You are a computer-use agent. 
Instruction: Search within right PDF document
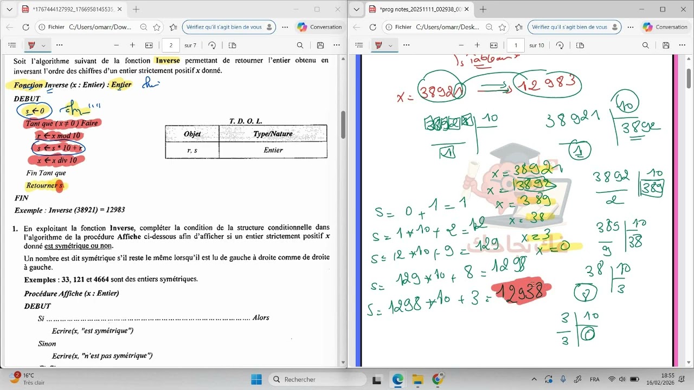point(646,45)
